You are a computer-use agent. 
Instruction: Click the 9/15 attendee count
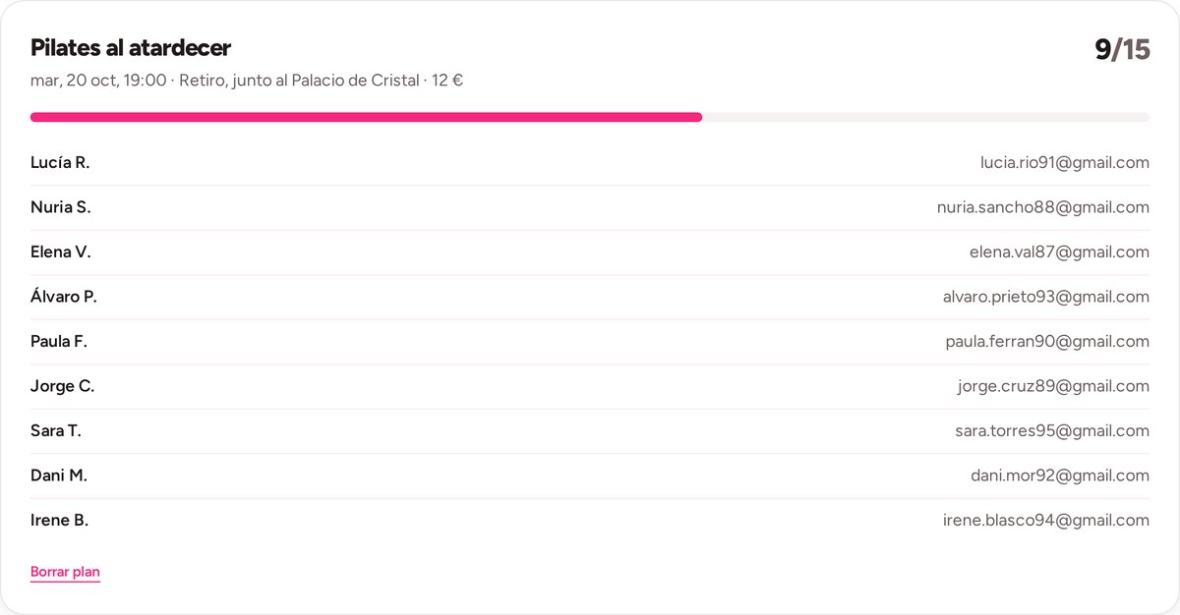click(x=1122, y=50)
